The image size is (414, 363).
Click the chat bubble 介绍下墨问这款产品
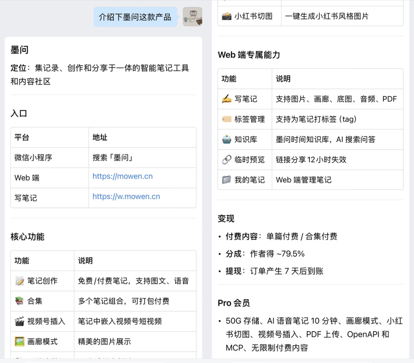pos(135,17)
